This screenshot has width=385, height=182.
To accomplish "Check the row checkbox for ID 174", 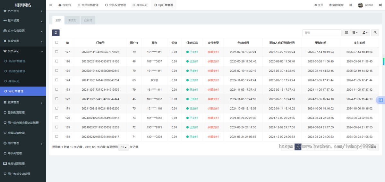I will point(57,80).
